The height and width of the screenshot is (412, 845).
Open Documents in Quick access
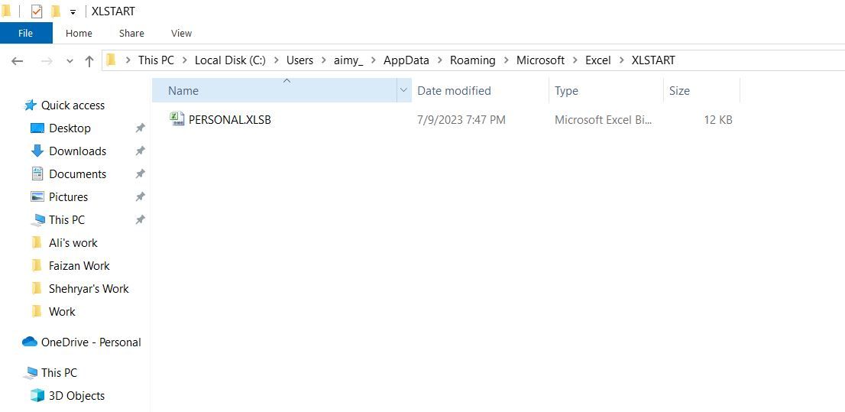[x=78, y=174]
